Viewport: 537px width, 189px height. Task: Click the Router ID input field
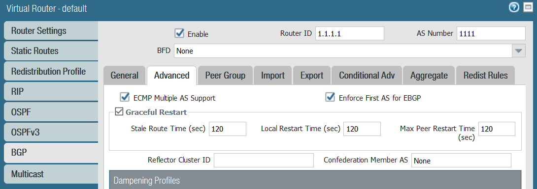click(x=350, y=33)
